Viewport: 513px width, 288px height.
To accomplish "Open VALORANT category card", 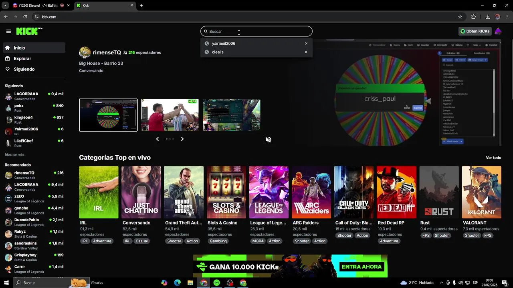I will pos(481,192).
